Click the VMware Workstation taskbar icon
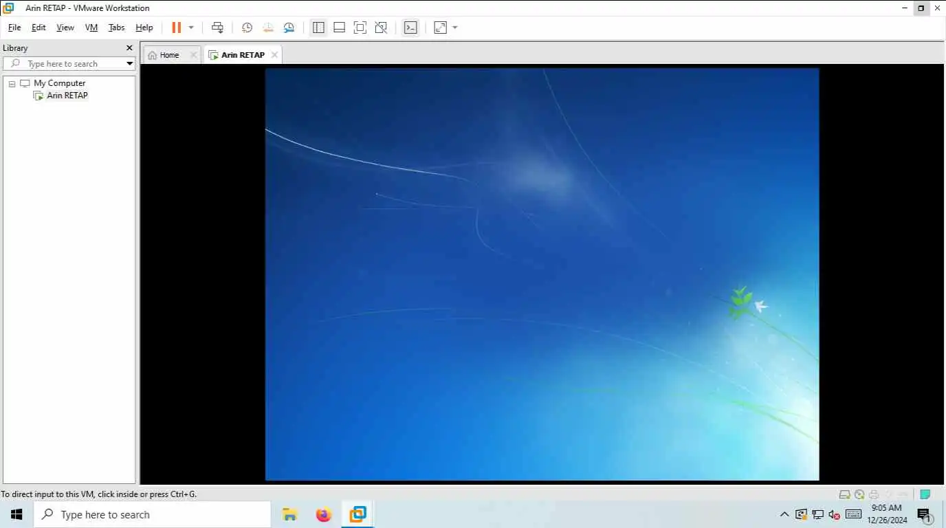This screenshot has height=528, width=946. click(x=357, y=514)
